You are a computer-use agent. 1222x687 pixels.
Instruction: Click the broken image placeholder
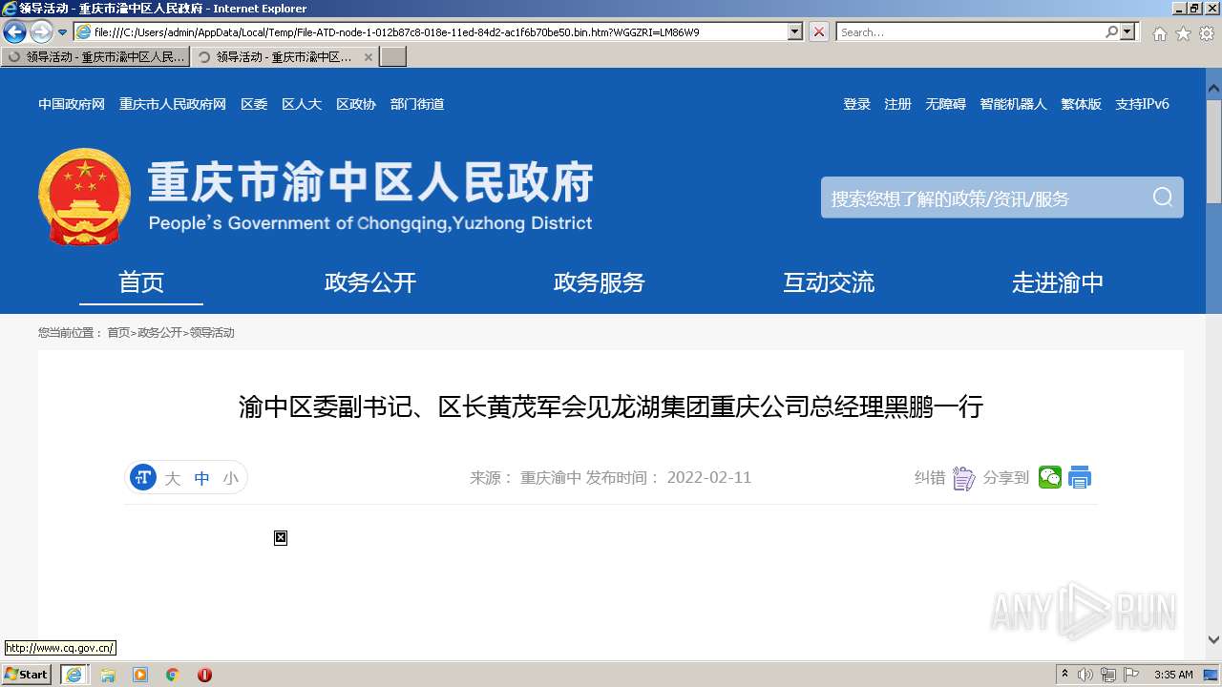click(281, 538)
